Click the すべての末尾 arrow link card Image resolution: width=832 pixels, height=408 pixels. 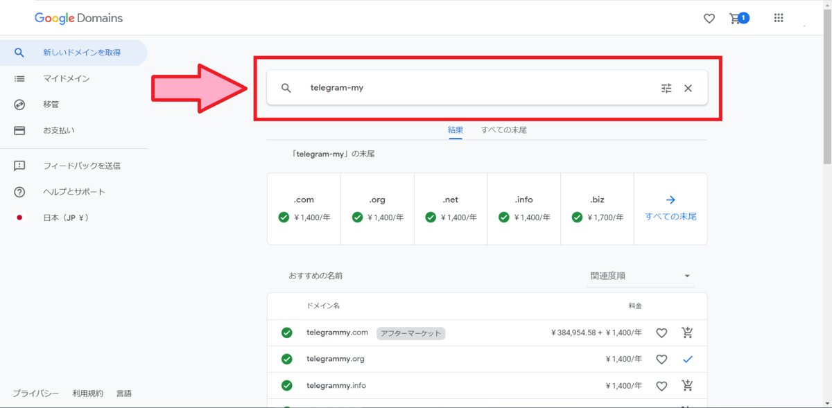[x=670, y=209]
